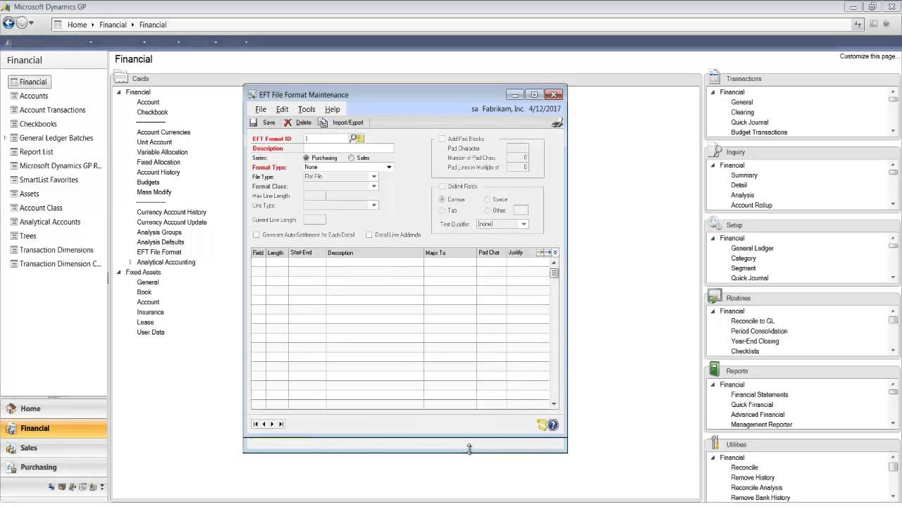Go to the first record

point(256,424)
